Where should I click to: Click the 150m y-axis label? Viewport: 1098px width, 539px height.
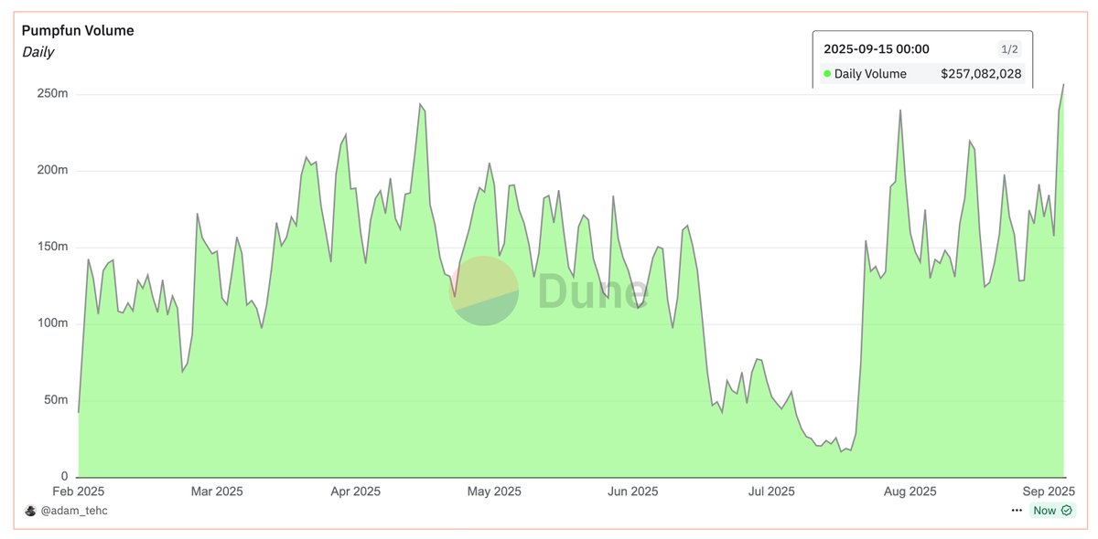click(x=51, y=247)
